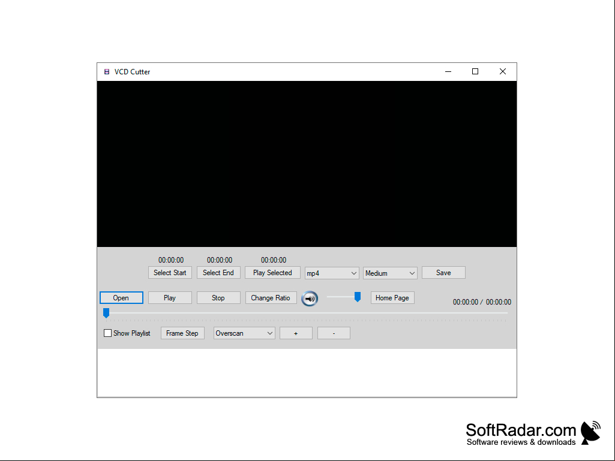
Task: Advance one frame with Frame Step
Action: [x=182, y=333]
